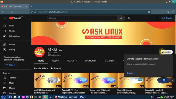The width and height of the screenshot is (176, 99).
Task: Click Xfce 4.18 Desktop Environment title
Action: (x=127, y=92)
